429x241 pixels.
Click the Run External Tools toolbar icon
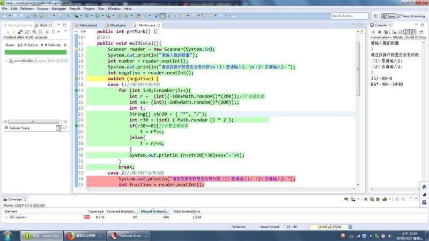click(x=108, y=16)
